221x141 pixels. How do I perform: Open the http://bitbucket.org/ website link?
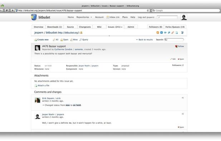pos(69,33)
